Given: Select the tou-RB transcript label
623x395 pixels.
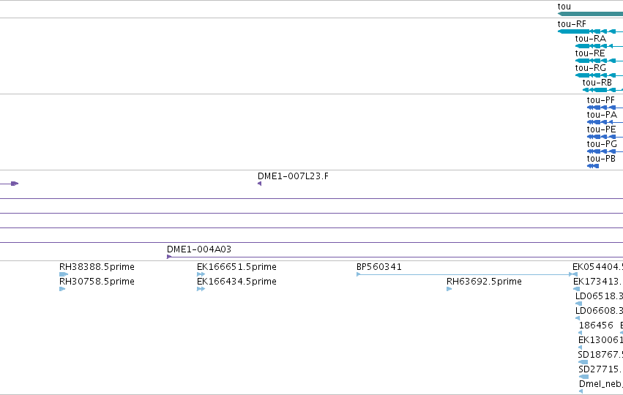Looking at the screenshot, I should (597, 83).
